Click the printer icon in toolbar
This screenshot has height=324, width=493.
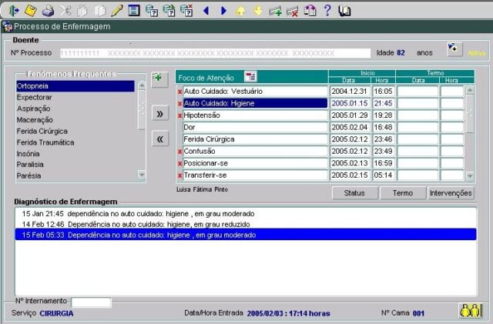coord(48,10)
